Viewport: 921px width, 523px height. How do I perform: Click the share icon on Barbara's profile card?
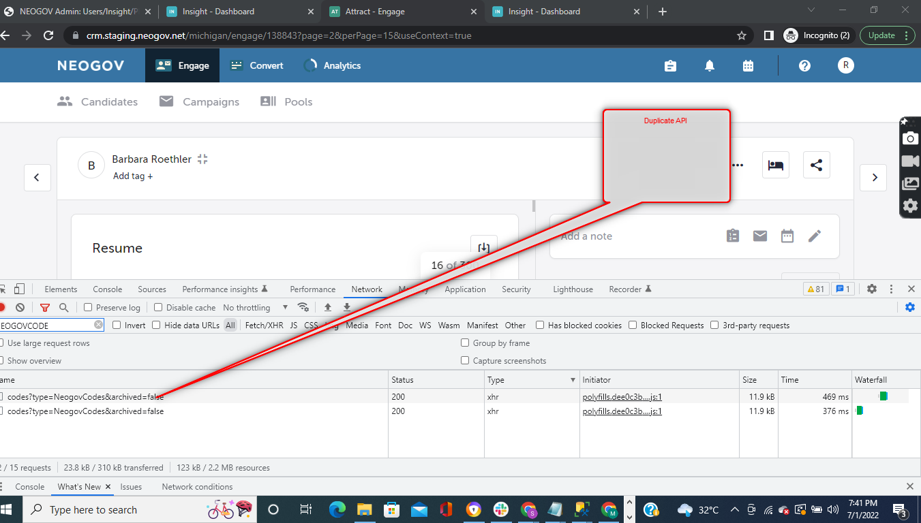tap(816, 165)
